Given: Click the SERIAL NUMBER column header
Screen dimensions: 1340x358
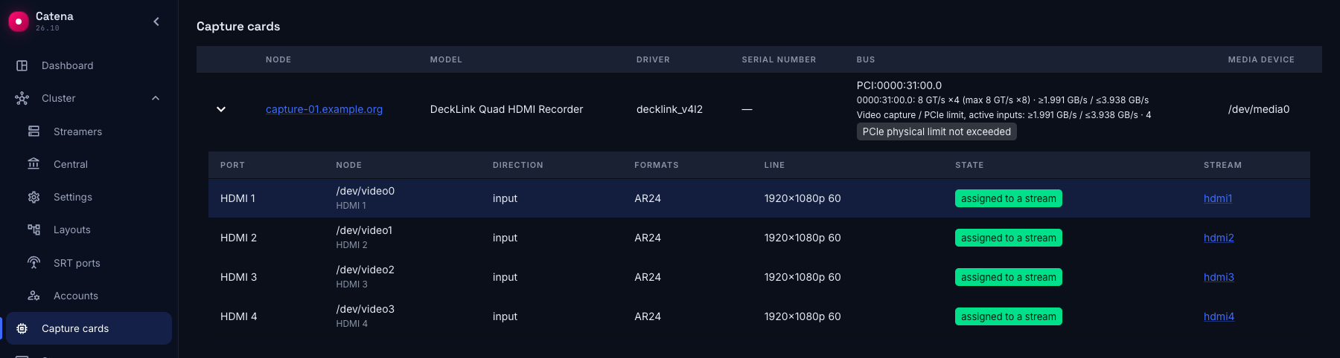Looking at the screenshot, I should (x=779, y=59).
